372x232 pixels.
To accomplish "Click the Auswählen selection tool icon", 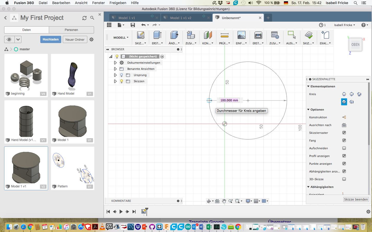I will point(292,35).
